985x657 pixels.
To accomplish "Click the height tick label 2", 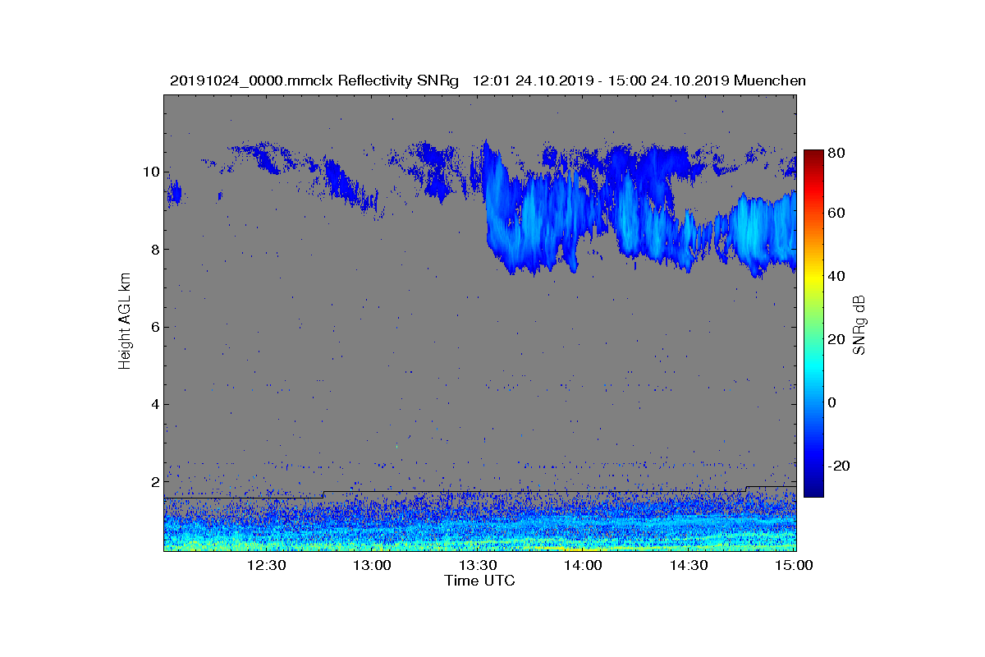I will click(154, 481).
